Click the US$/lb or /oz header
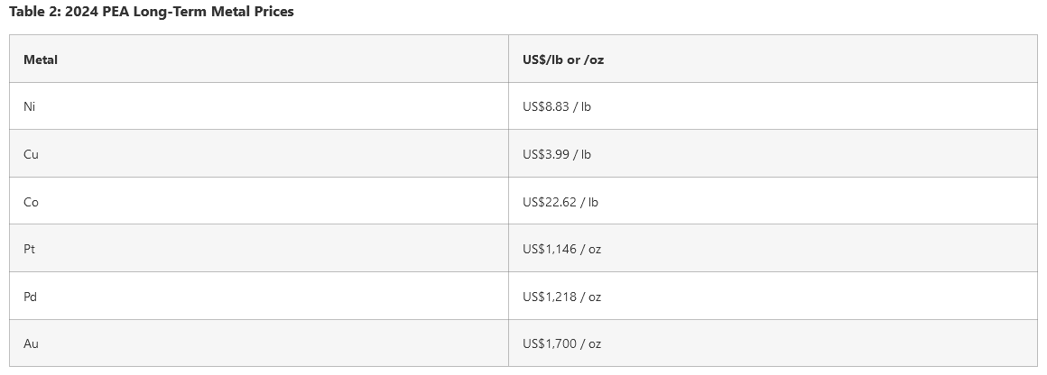The height and width of the screenshot is (375, 1047). (x=562, y=59)
